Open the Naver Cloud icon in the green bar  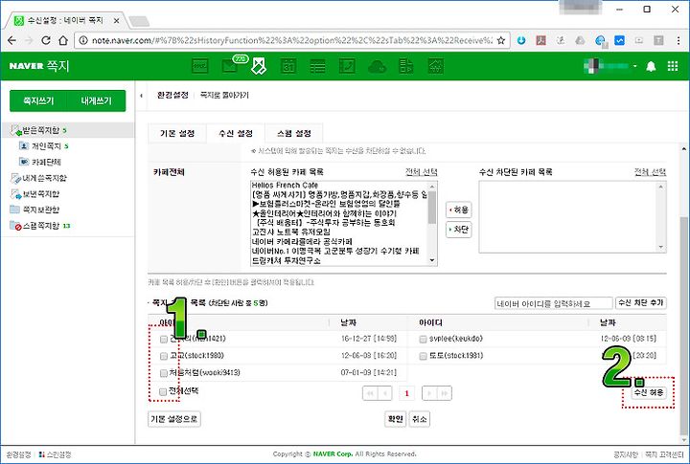378,67
